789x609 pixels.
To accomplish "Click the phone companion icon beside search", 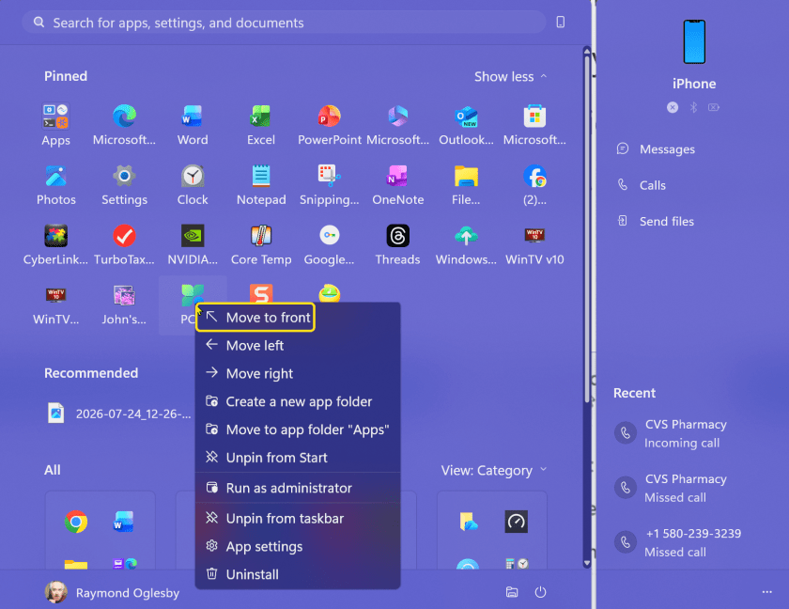I will tap(561, 23).
